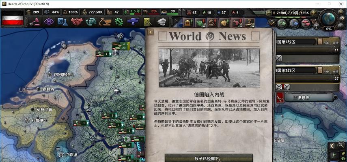This screenshot has width=347, height=162.
Task: Open the construction crane panel
Action: point(105,21)
